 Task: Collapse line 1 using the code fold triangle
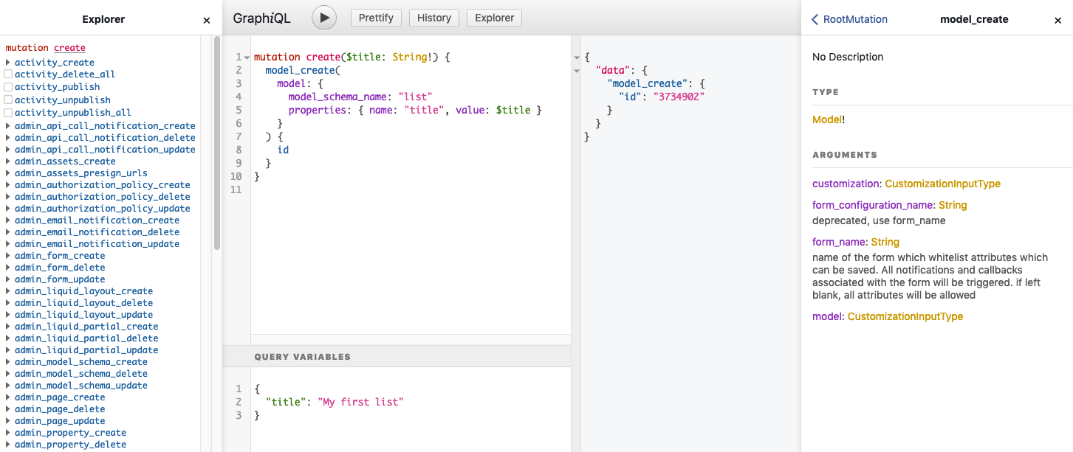[x=246, y=57]
